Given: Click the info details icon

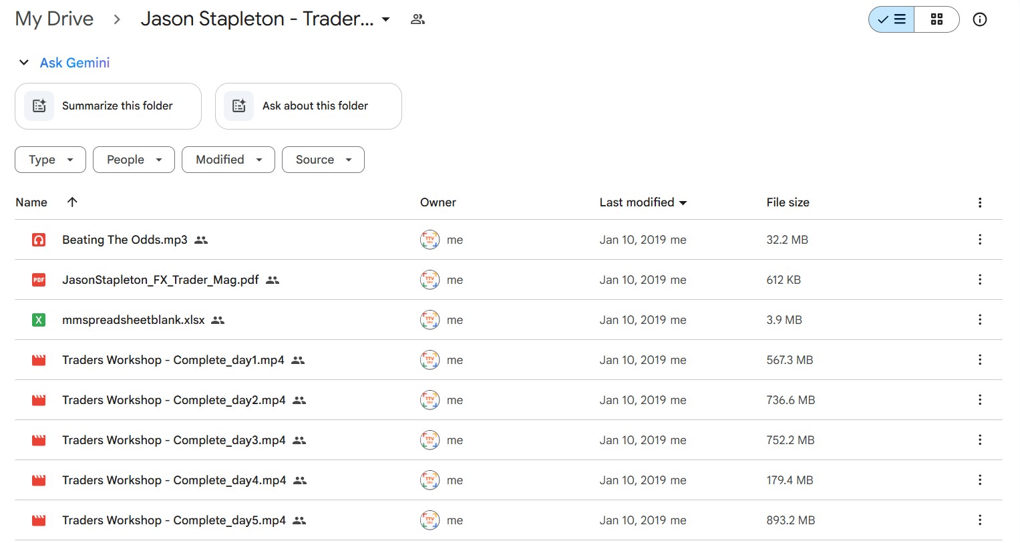Looking at the screenshot, I should tap(979, 19).
